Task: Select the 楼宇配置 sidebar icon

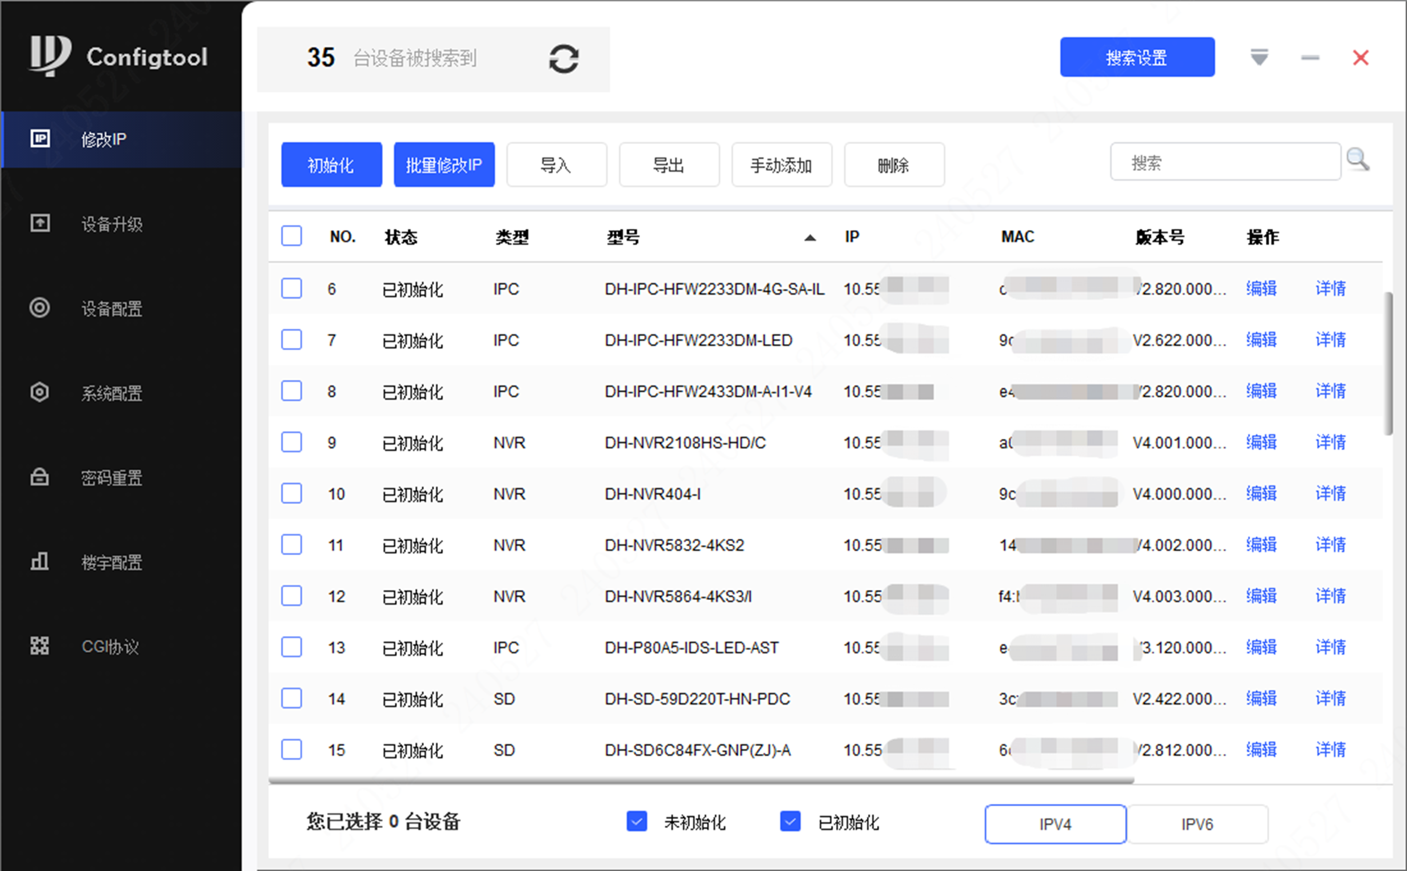Action: pyautogui.click(x=39, y=562)
